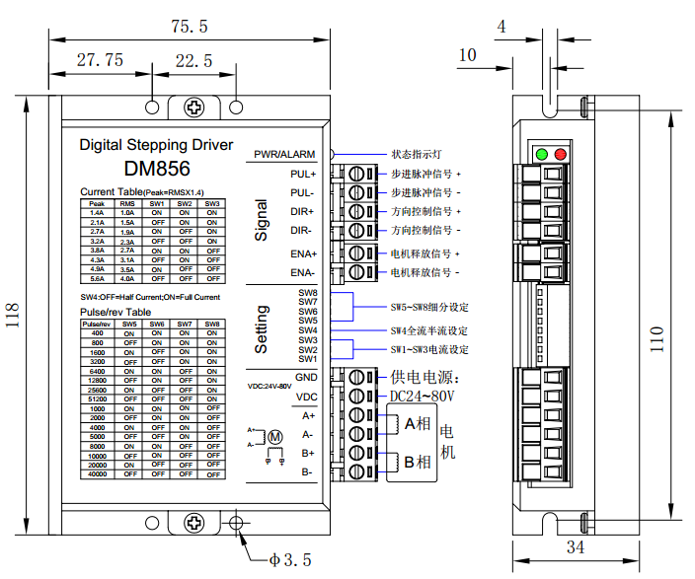Screen dimensions: 695x579
Task: Click the vertical Signal section label
Action: pyautogui.click(x=261, y=220)
